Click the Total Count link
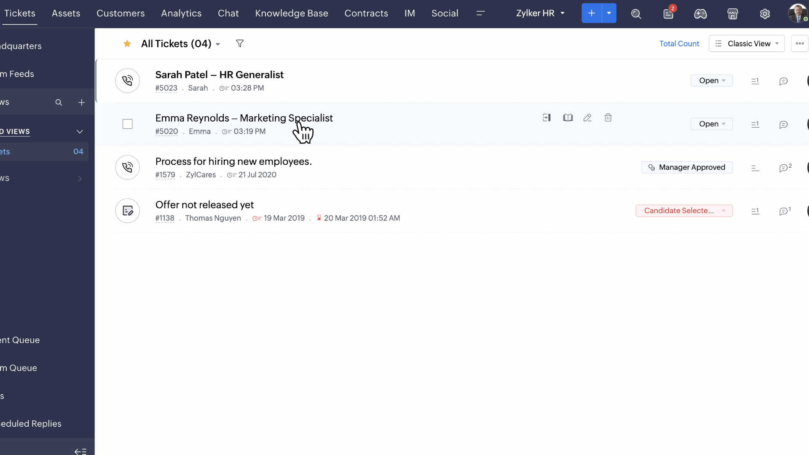809x455 pixels. click(x=679, y=43)
